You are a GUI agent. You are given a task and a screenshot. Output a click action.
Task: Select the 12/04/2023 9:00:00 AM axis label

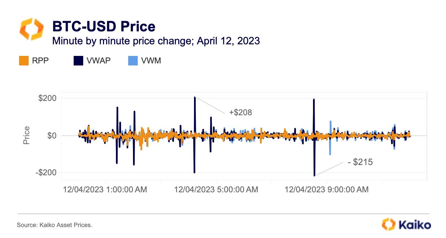[x=327, y=189]
